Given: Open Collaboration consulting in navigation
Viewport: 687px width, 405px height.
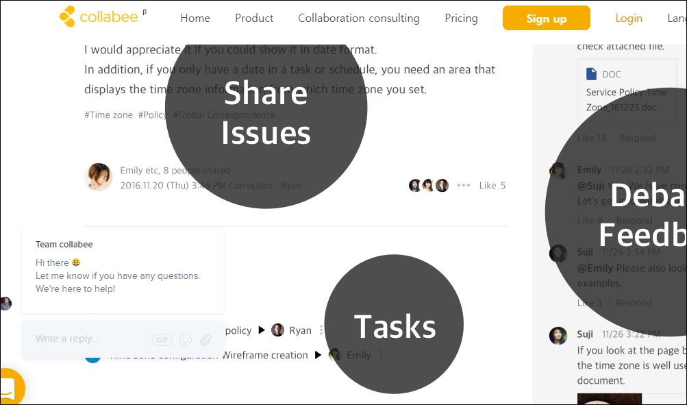Looking at the screenshot, I should point(359,18).
